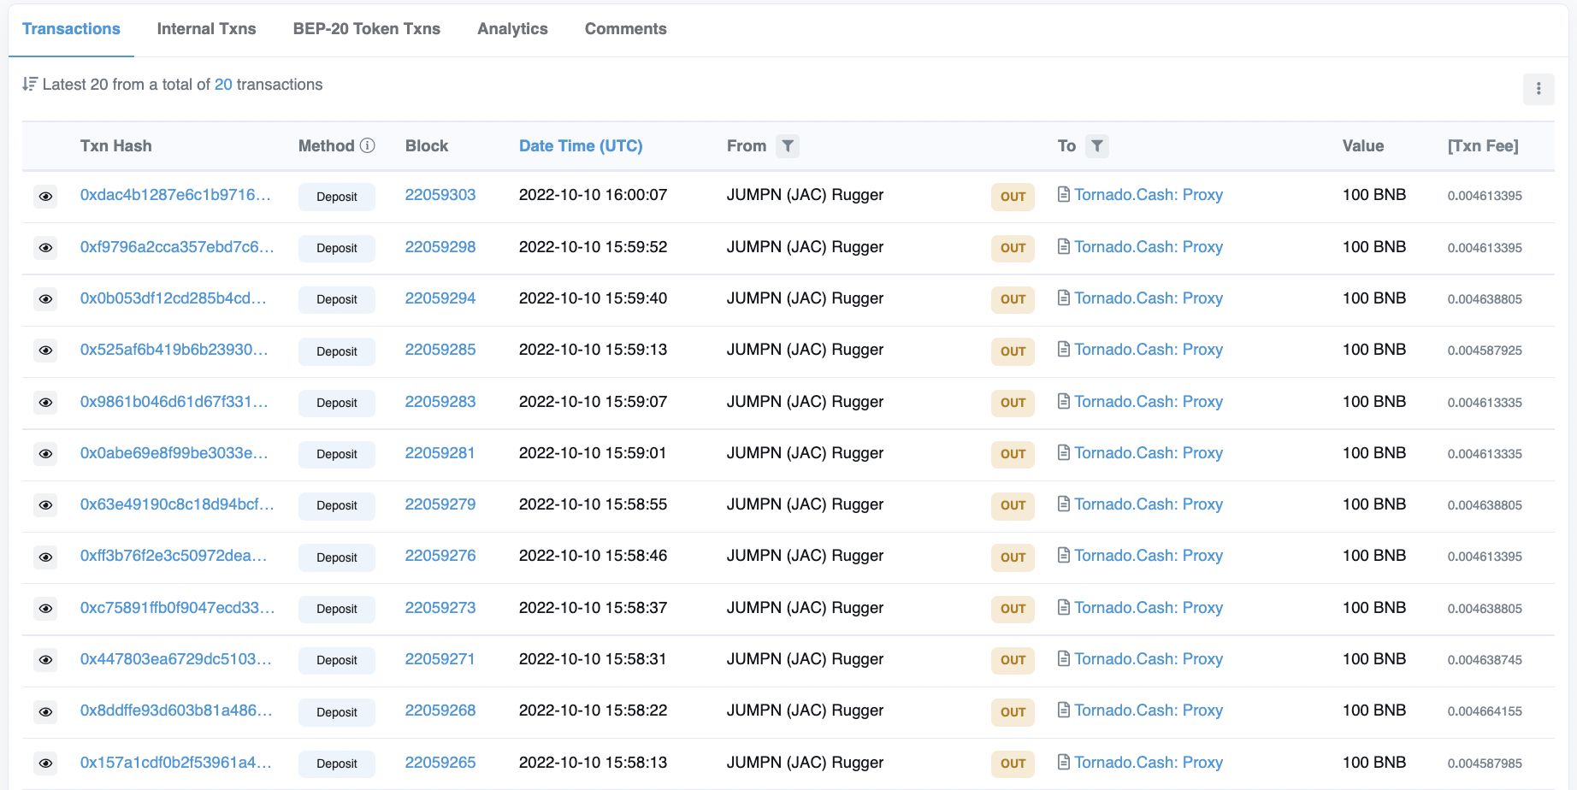This screenshot has height=790, width=1577.
Task: Preview transaction 0xff3b76f2e3c50972dea with eye icon
Action: (46, 557)
